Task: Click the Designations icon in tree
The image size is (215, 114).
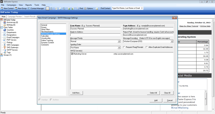Action: coord(5,35)
